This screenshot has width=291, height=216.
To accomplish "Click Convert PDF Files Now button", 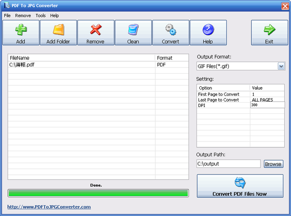I will pos(240,186).
